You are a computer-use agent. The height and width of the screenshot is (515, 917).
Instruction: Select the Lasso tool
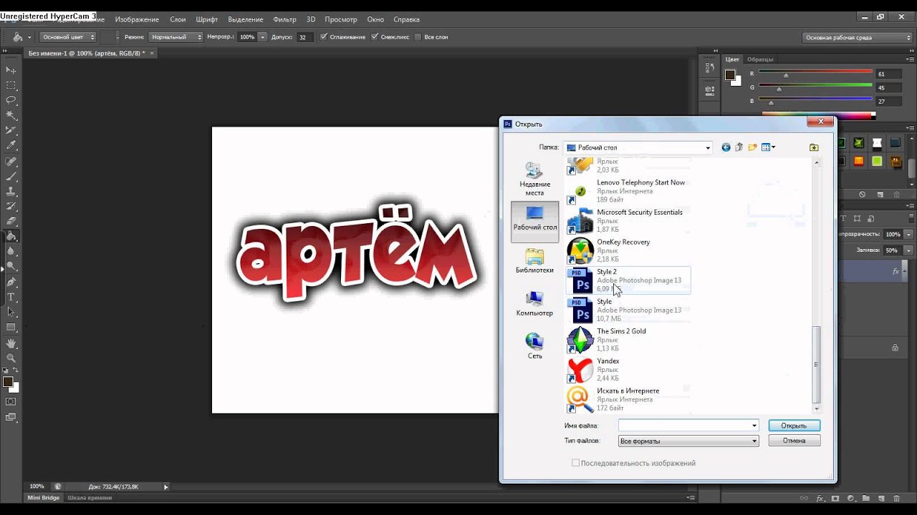tap(11, 100)
